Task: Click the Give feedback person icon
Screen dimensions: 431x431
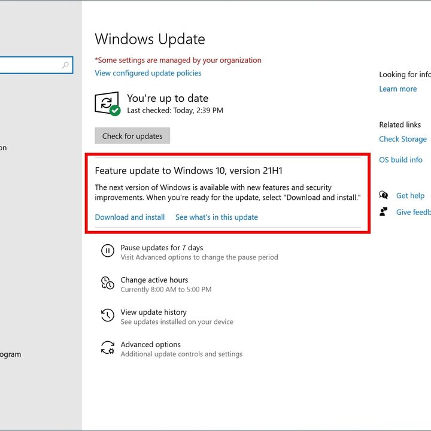Action: 384,212
